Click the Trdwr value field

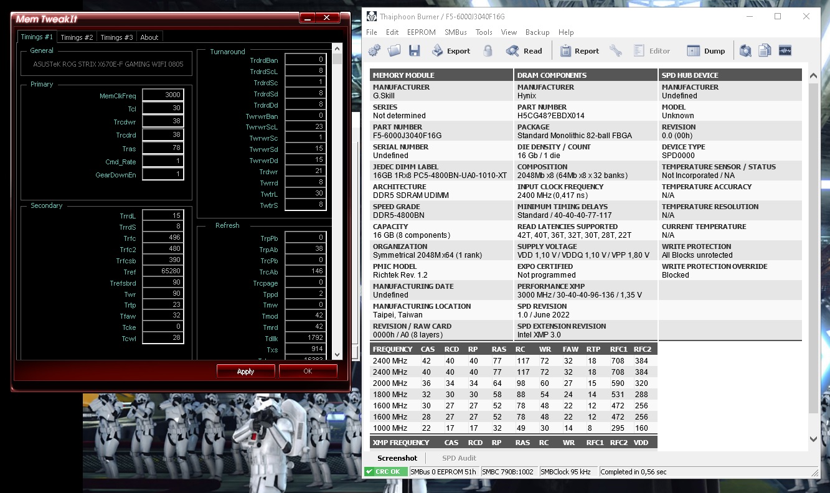click(306, 171)
